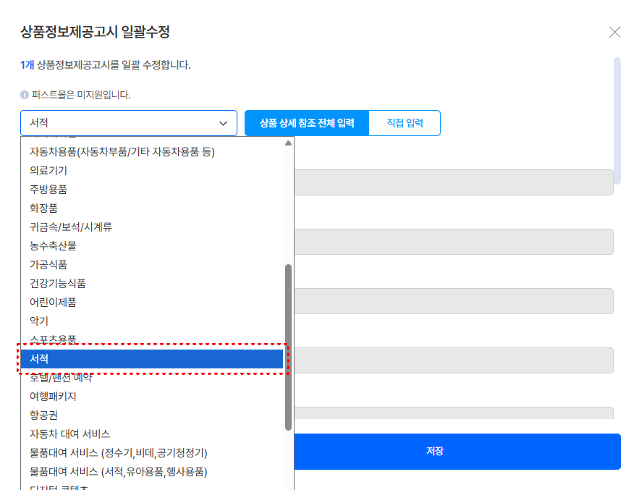Select 자동차용품 option from list
The height and width of the screenshot is (490, 639).
(x=122, y=152)
